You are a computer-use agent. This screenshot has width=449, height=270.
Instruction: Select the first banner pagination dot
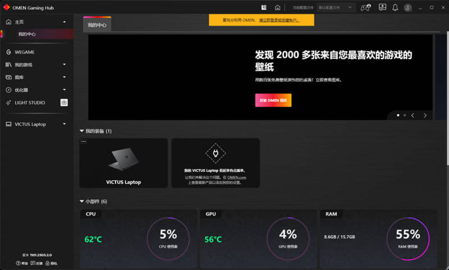click(x=398, y=116)
